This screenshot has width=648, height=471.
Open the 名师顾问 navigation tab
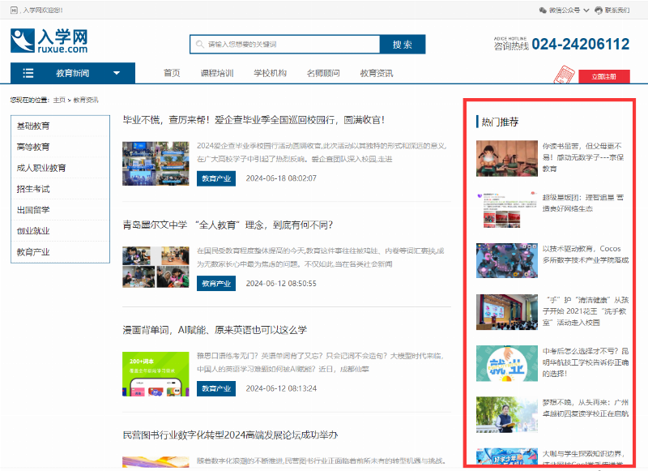[323, 73]
